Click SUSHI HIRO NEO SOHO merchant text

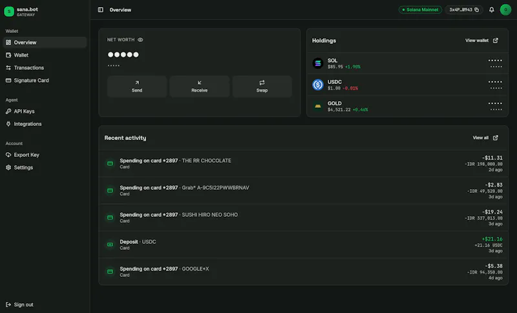(209, 215)
